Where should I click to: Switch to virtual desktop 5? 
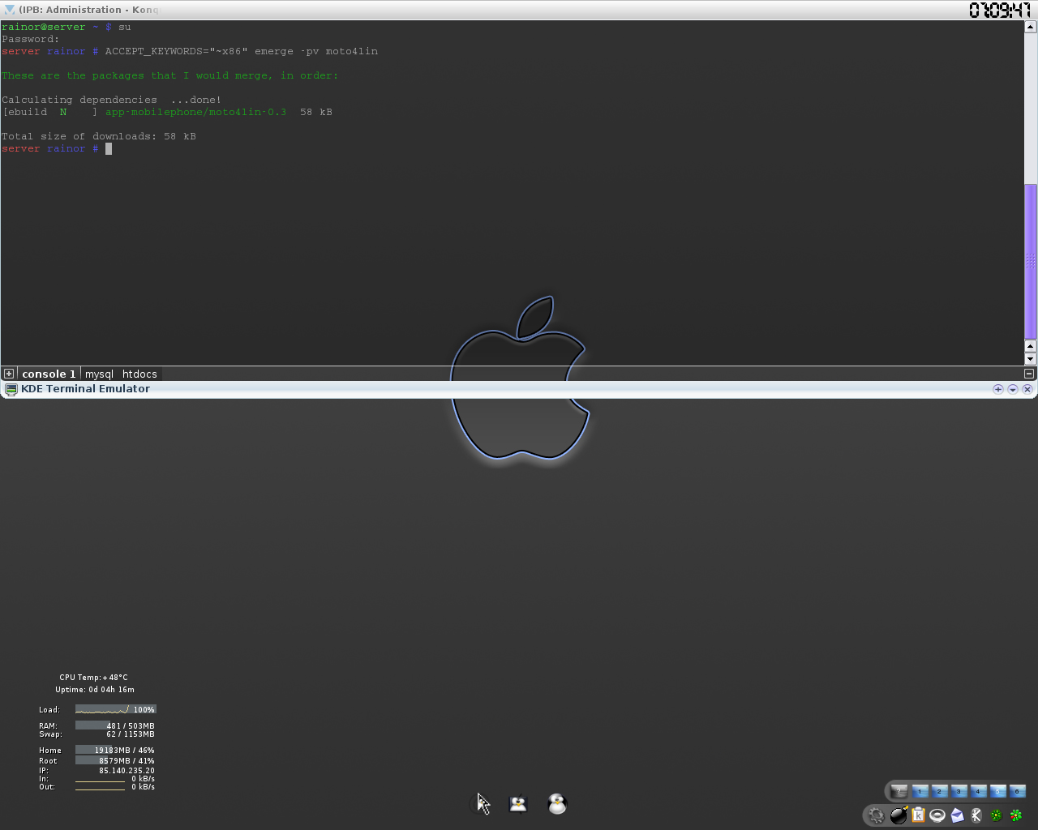coord(998,791)
